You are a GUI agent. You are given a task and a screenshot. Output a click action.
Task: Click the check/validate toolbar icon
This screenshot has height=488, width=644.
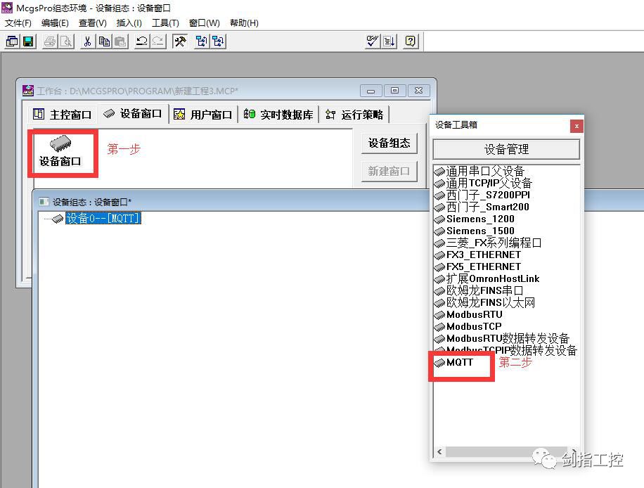click(373, 41)
